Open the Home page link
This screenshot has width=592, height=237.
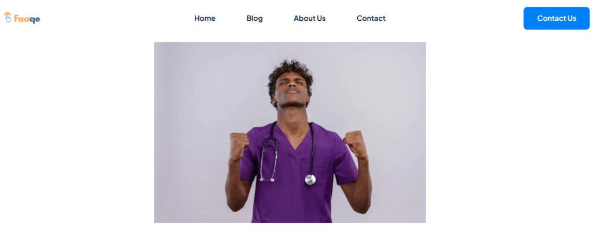tap(205, 18)
